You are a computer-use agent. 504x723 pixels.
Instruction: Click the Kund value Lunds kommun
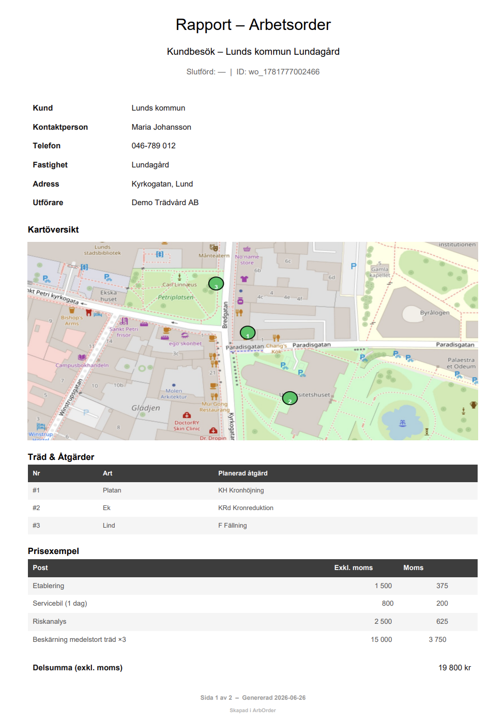tap(158, 108)
